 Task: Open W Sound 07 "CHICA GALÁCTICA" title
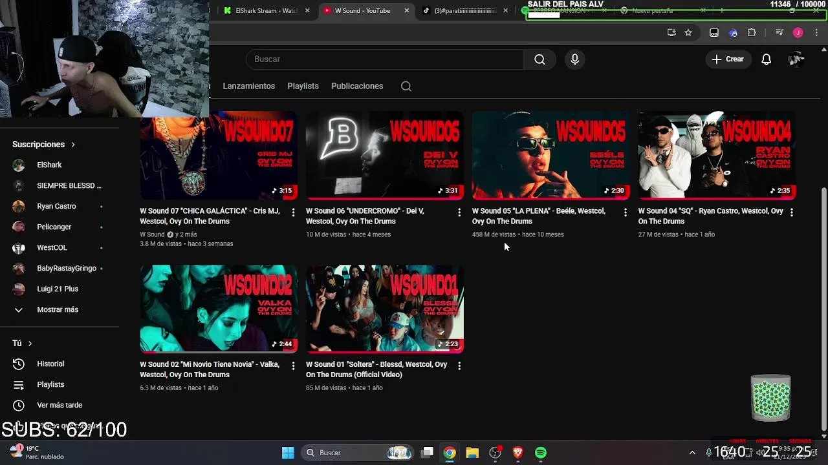pos(210,216)
